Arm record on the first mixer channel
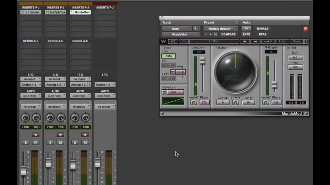Image resolution: width=330 pixels, height=185 pixels. pyautogui.click(x=36, y=135)
